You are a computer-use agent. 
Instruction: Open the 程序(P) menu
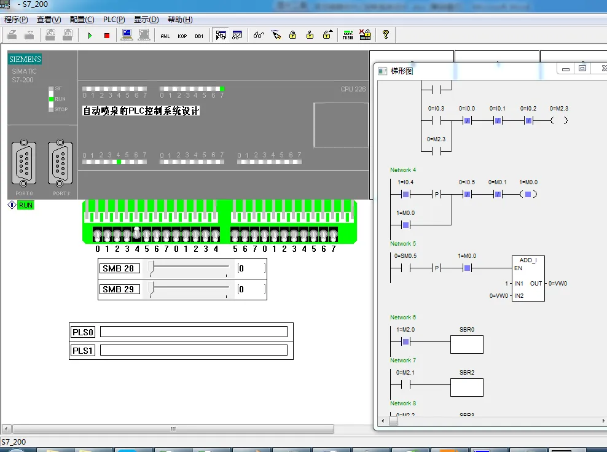coord(16,20)
